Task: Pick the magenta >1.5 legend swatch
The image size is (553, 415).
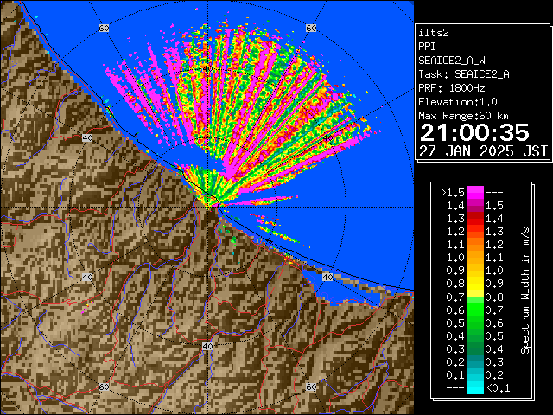Action: [x=475, y=193]
